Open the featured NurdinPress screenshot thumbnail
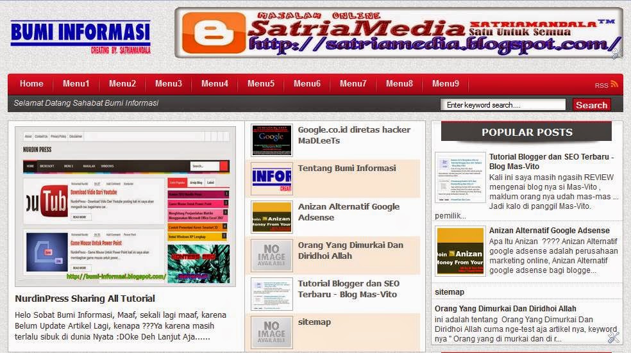Viewport: 631px width, 353px height. pos(125,207)
